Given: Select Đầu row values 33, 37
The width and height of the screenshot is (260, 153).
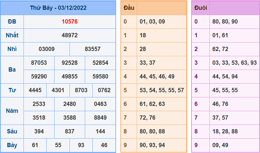Looking at the screenshot, I should pos(147,63).
